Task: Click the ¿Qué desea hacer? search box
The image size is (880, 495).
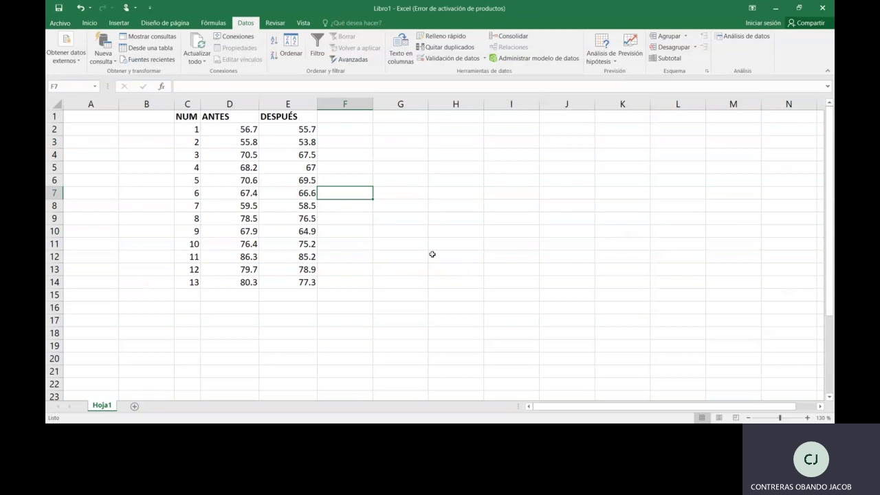Action: tap(352, 23)
